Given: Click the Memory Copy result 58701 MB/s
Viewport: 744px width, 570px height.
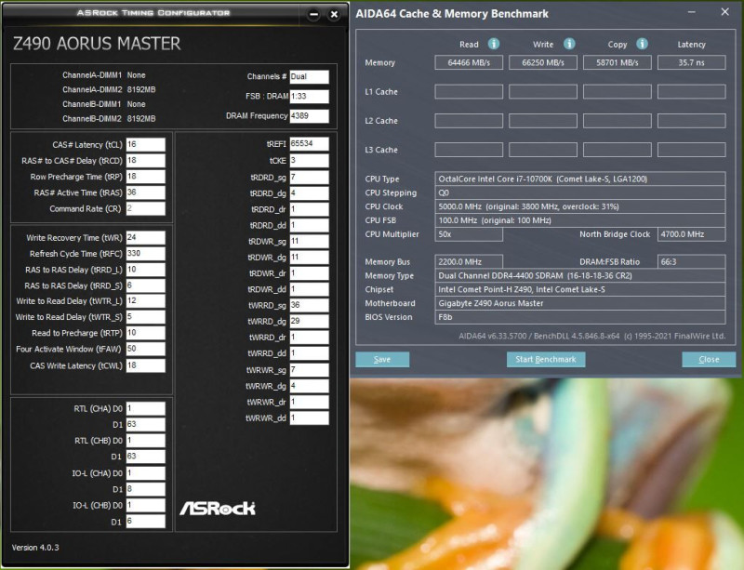Looking at the screenshot, I should (x=618, y=62).
